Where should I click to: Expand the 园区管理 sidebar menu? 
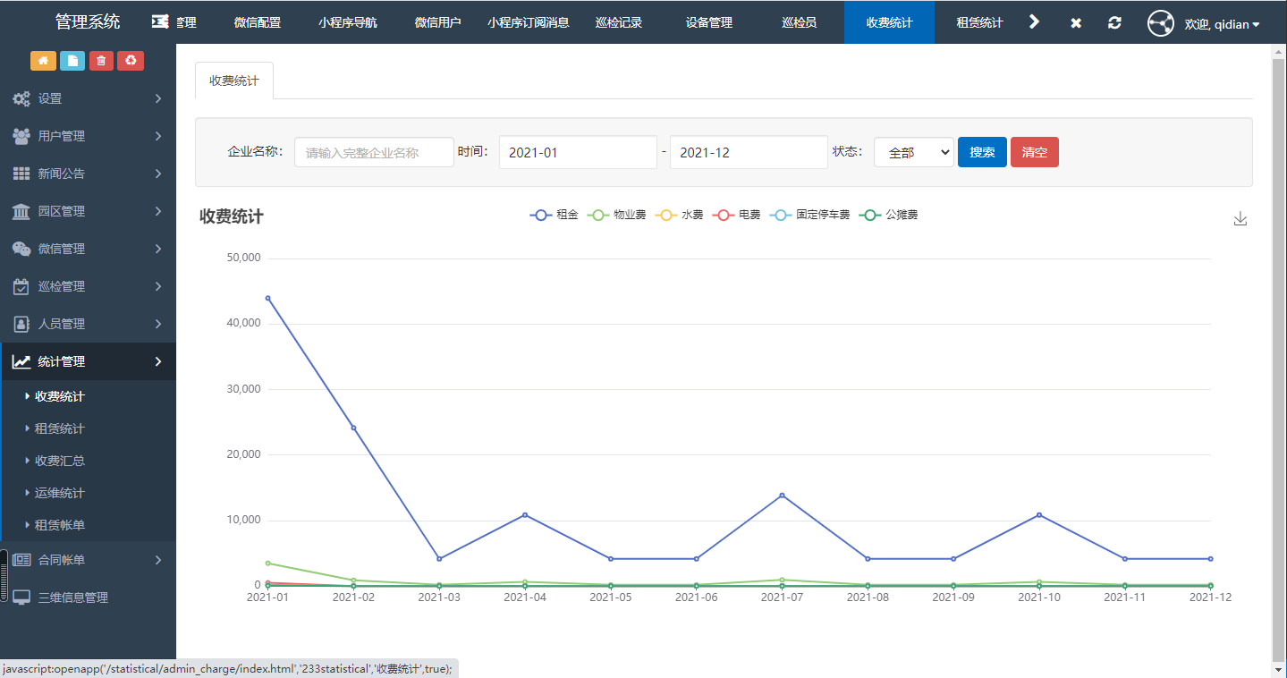pos(88,211)
